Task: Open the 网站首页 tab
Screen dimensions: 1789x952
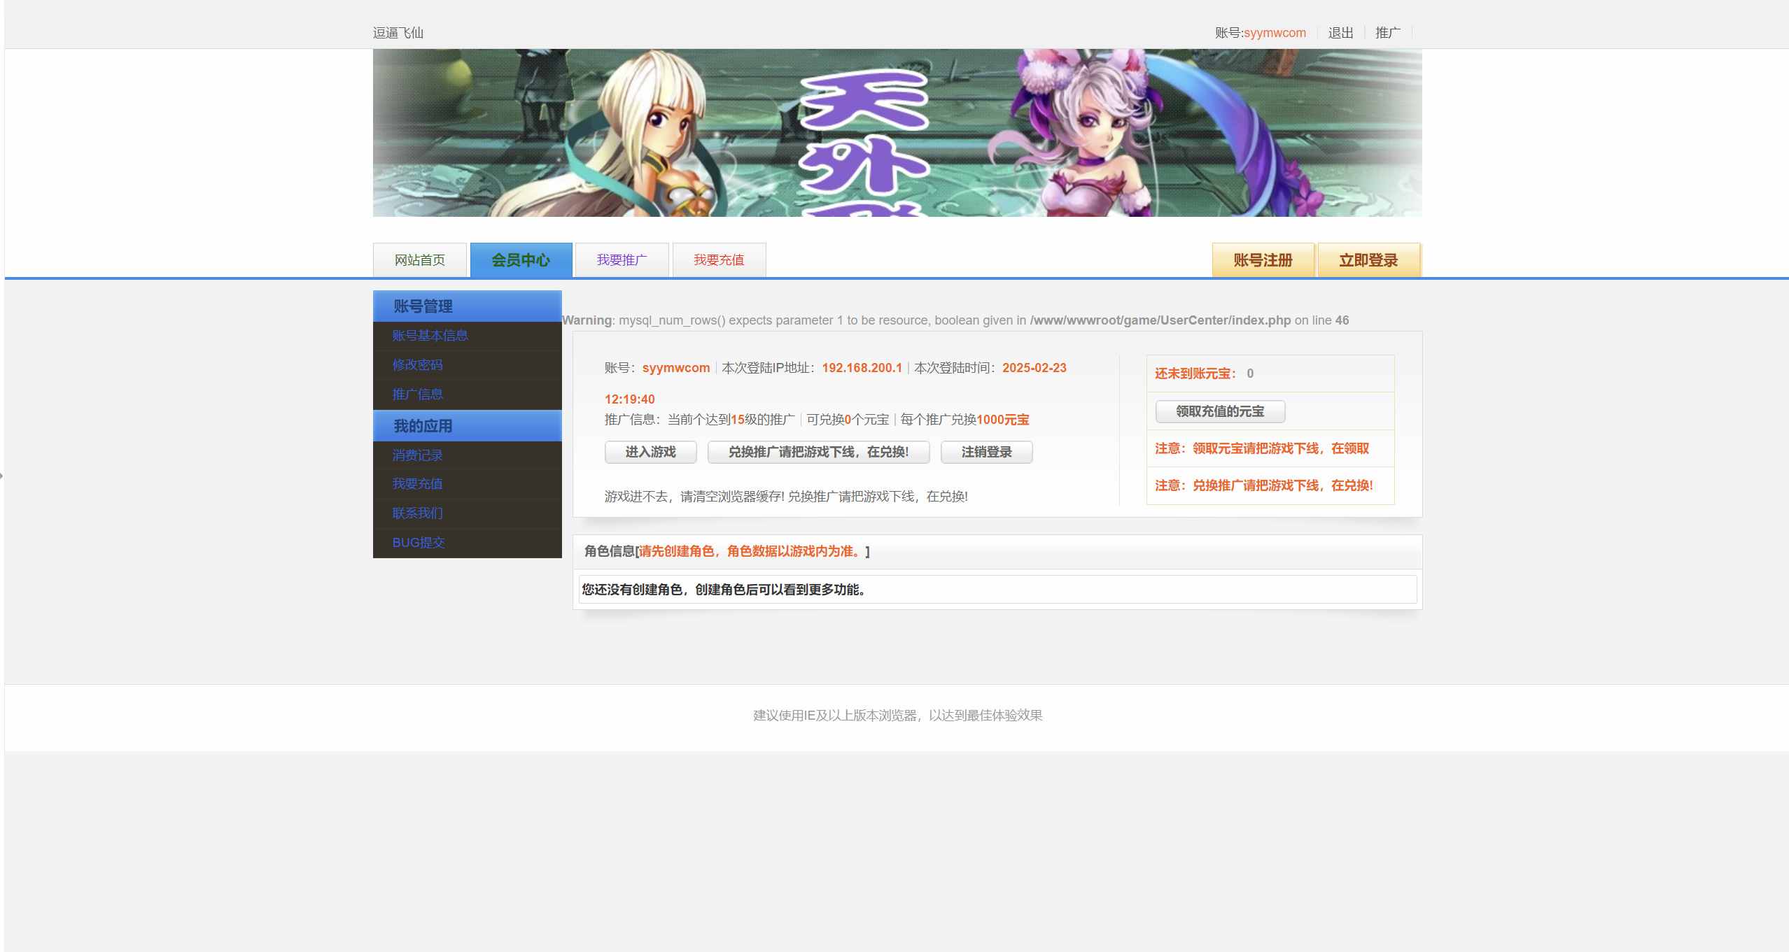Action: (419, 260)
